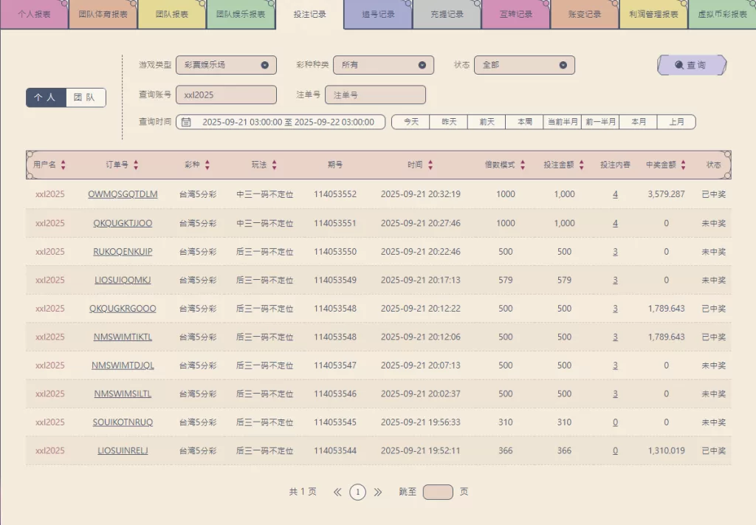Switch to 团队 view toggle
Image resolution: width=756 pixels, height=525 pixels.
[x=85, y=97]
